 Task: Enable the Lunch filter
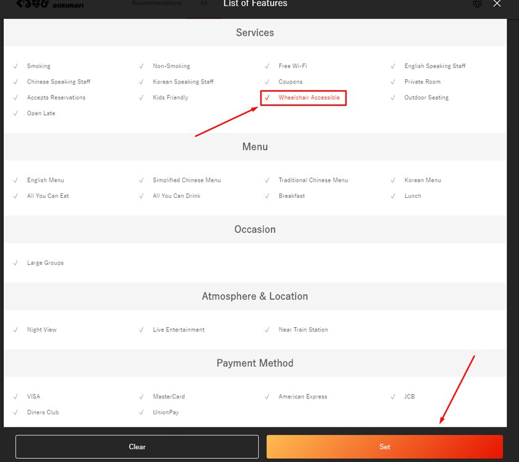tap(406, 196)
